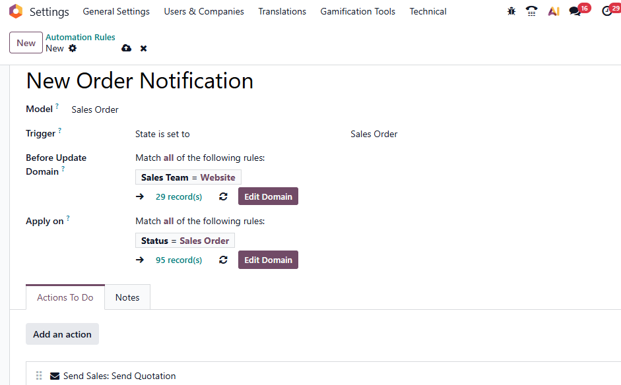Image resolution: width=621 pixels, height=385 pixels.
Task: Open the General Settings menu
Action: (x=116, y=11)
